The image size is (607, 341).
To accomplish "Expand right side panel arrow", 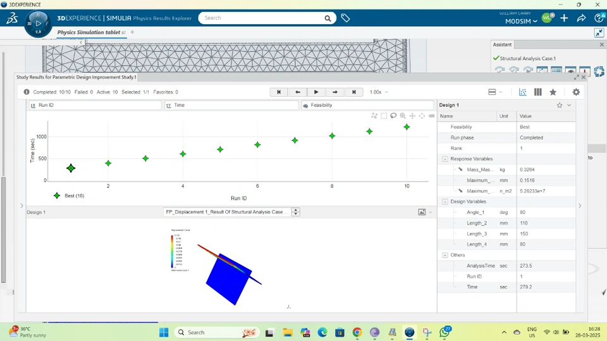I will (580, 206).
